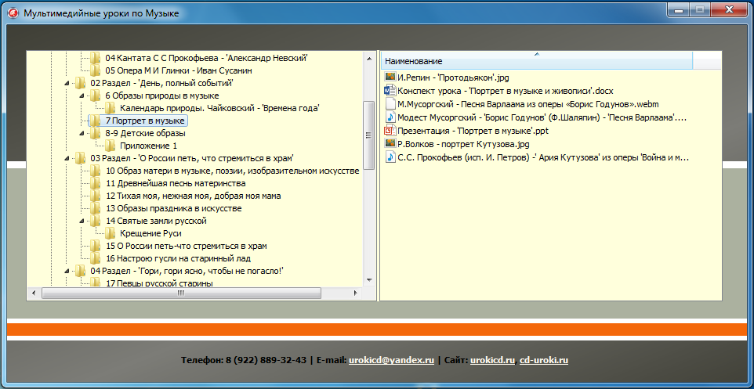Click tree vertical scrollbar thumb
This screenshot has height=389, width=754.
pos(369,135)
